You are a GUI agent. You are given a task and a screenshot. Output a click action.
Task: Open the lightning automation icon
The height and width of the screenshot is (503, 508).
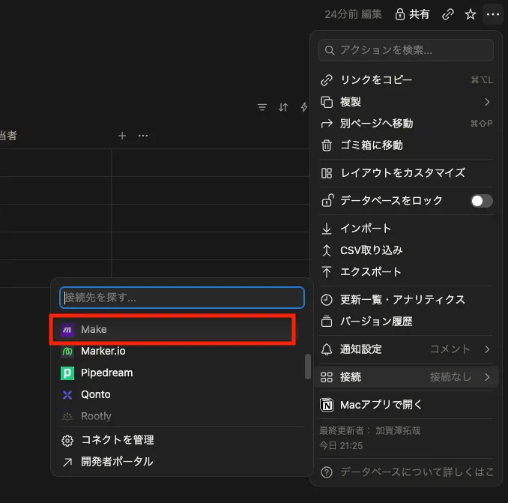304,107
